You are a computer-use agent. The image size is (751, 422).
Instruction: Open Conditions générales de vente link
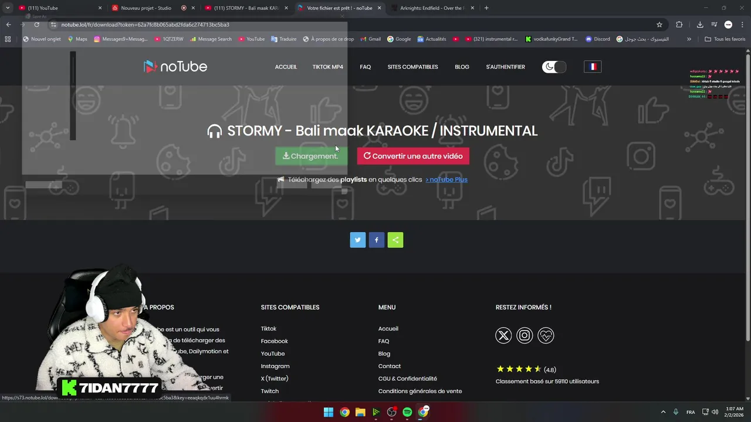coord(420,391)
